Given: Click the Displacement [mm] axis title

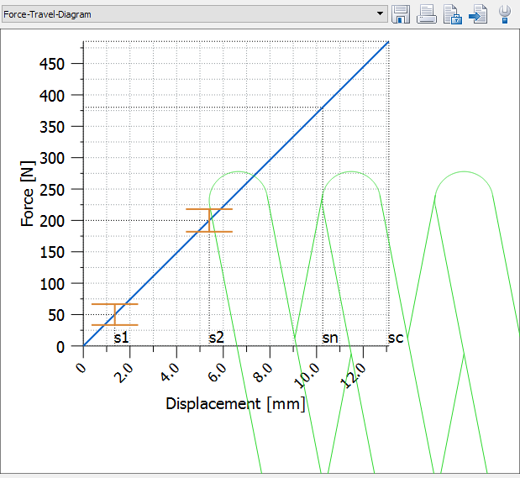Looking at the screenshot, I should [x=235, y=404].
